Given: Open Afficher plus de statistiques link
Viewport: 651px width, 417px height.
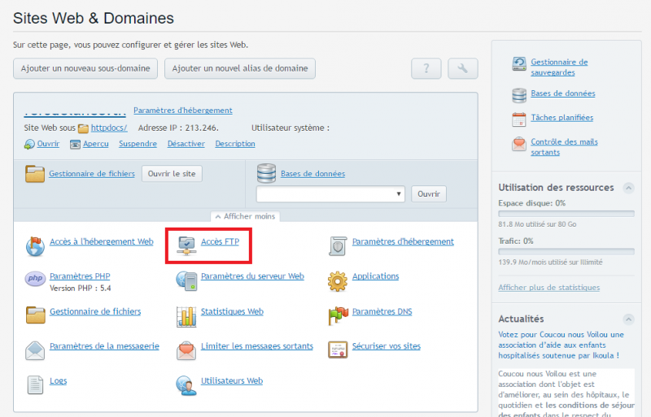Looking at the screenshot, I should click(x=548, y=288).
